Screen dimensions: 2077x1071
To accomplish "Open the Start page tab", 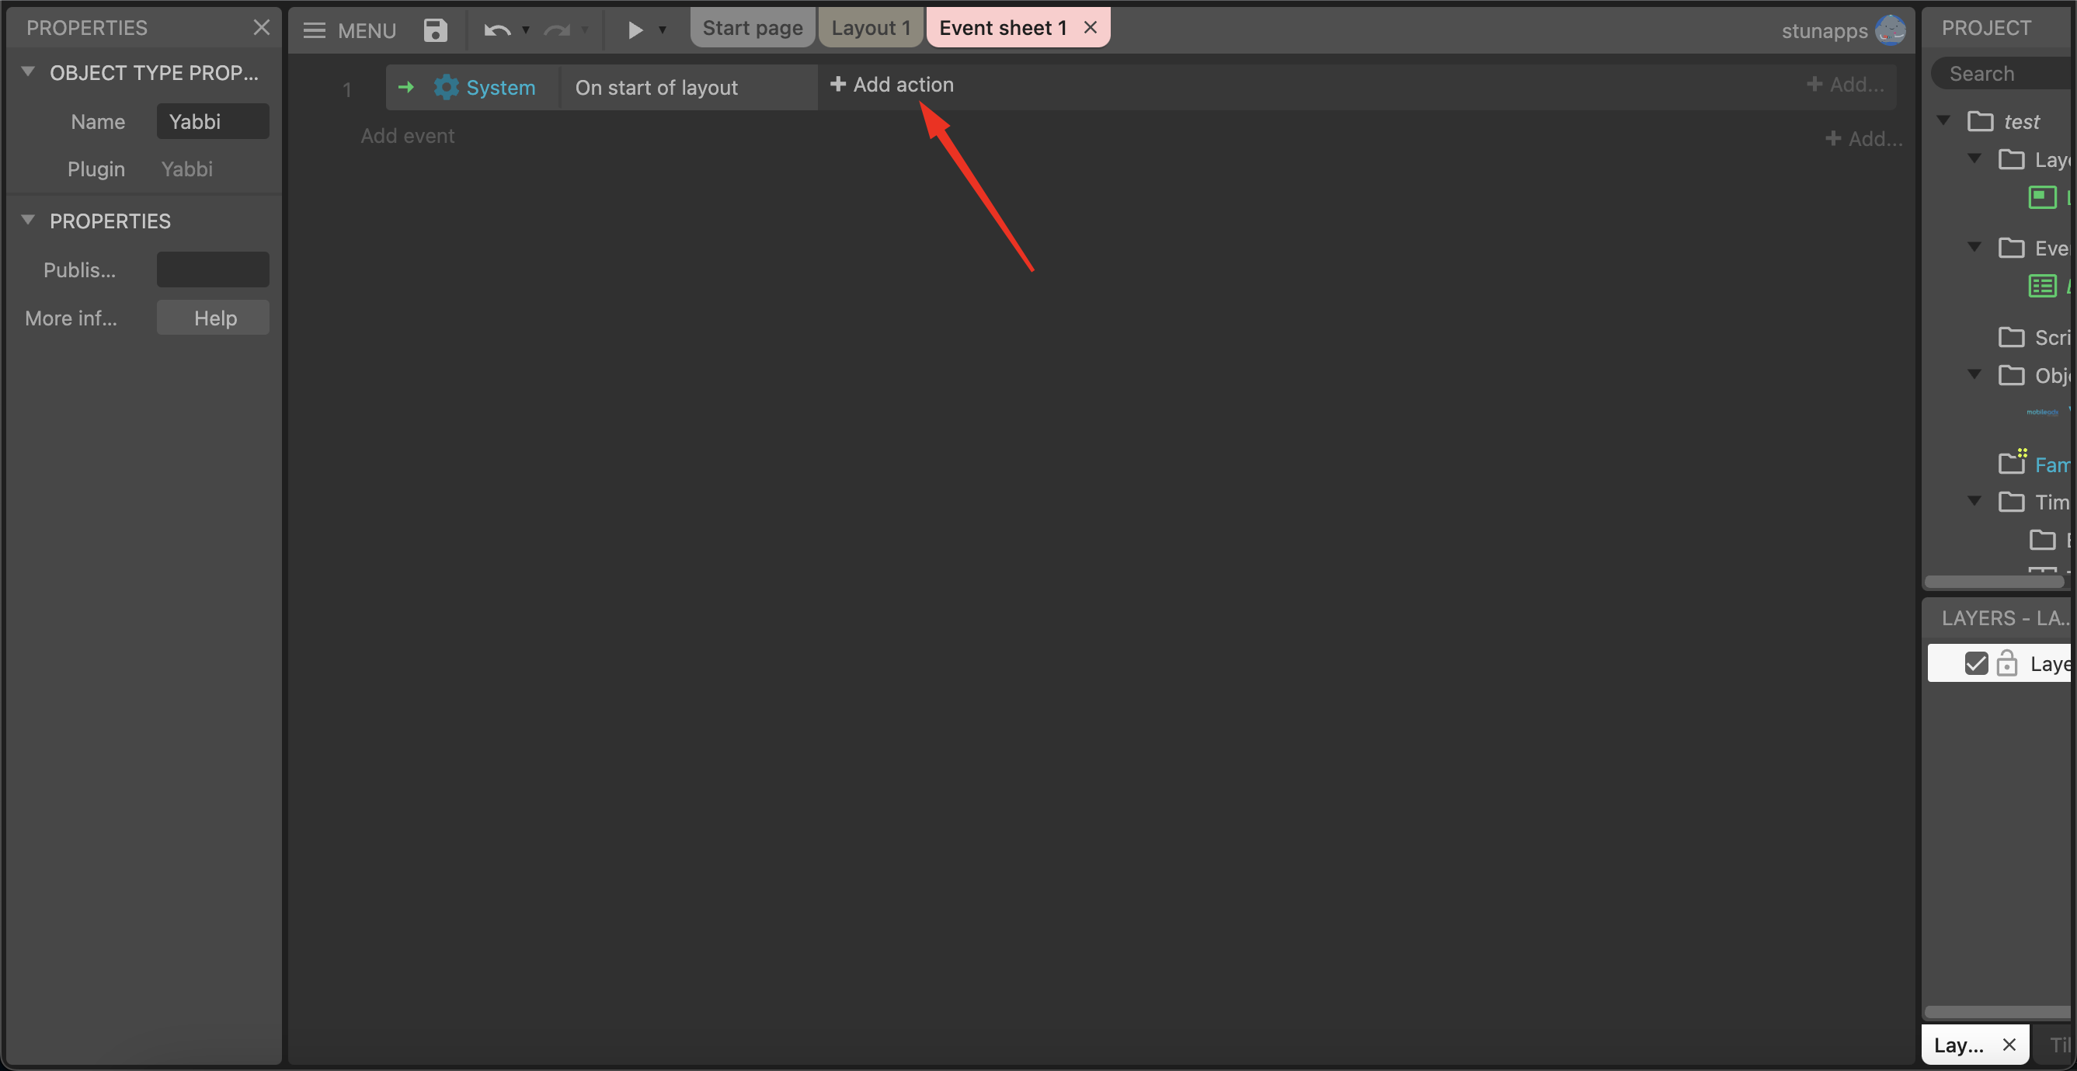I will 751,27.
